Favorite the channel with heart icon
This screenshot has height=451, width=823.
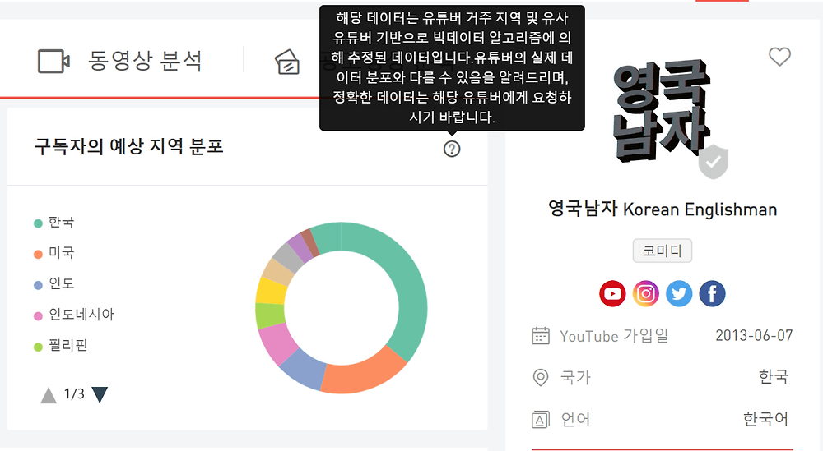pos(779,57)
